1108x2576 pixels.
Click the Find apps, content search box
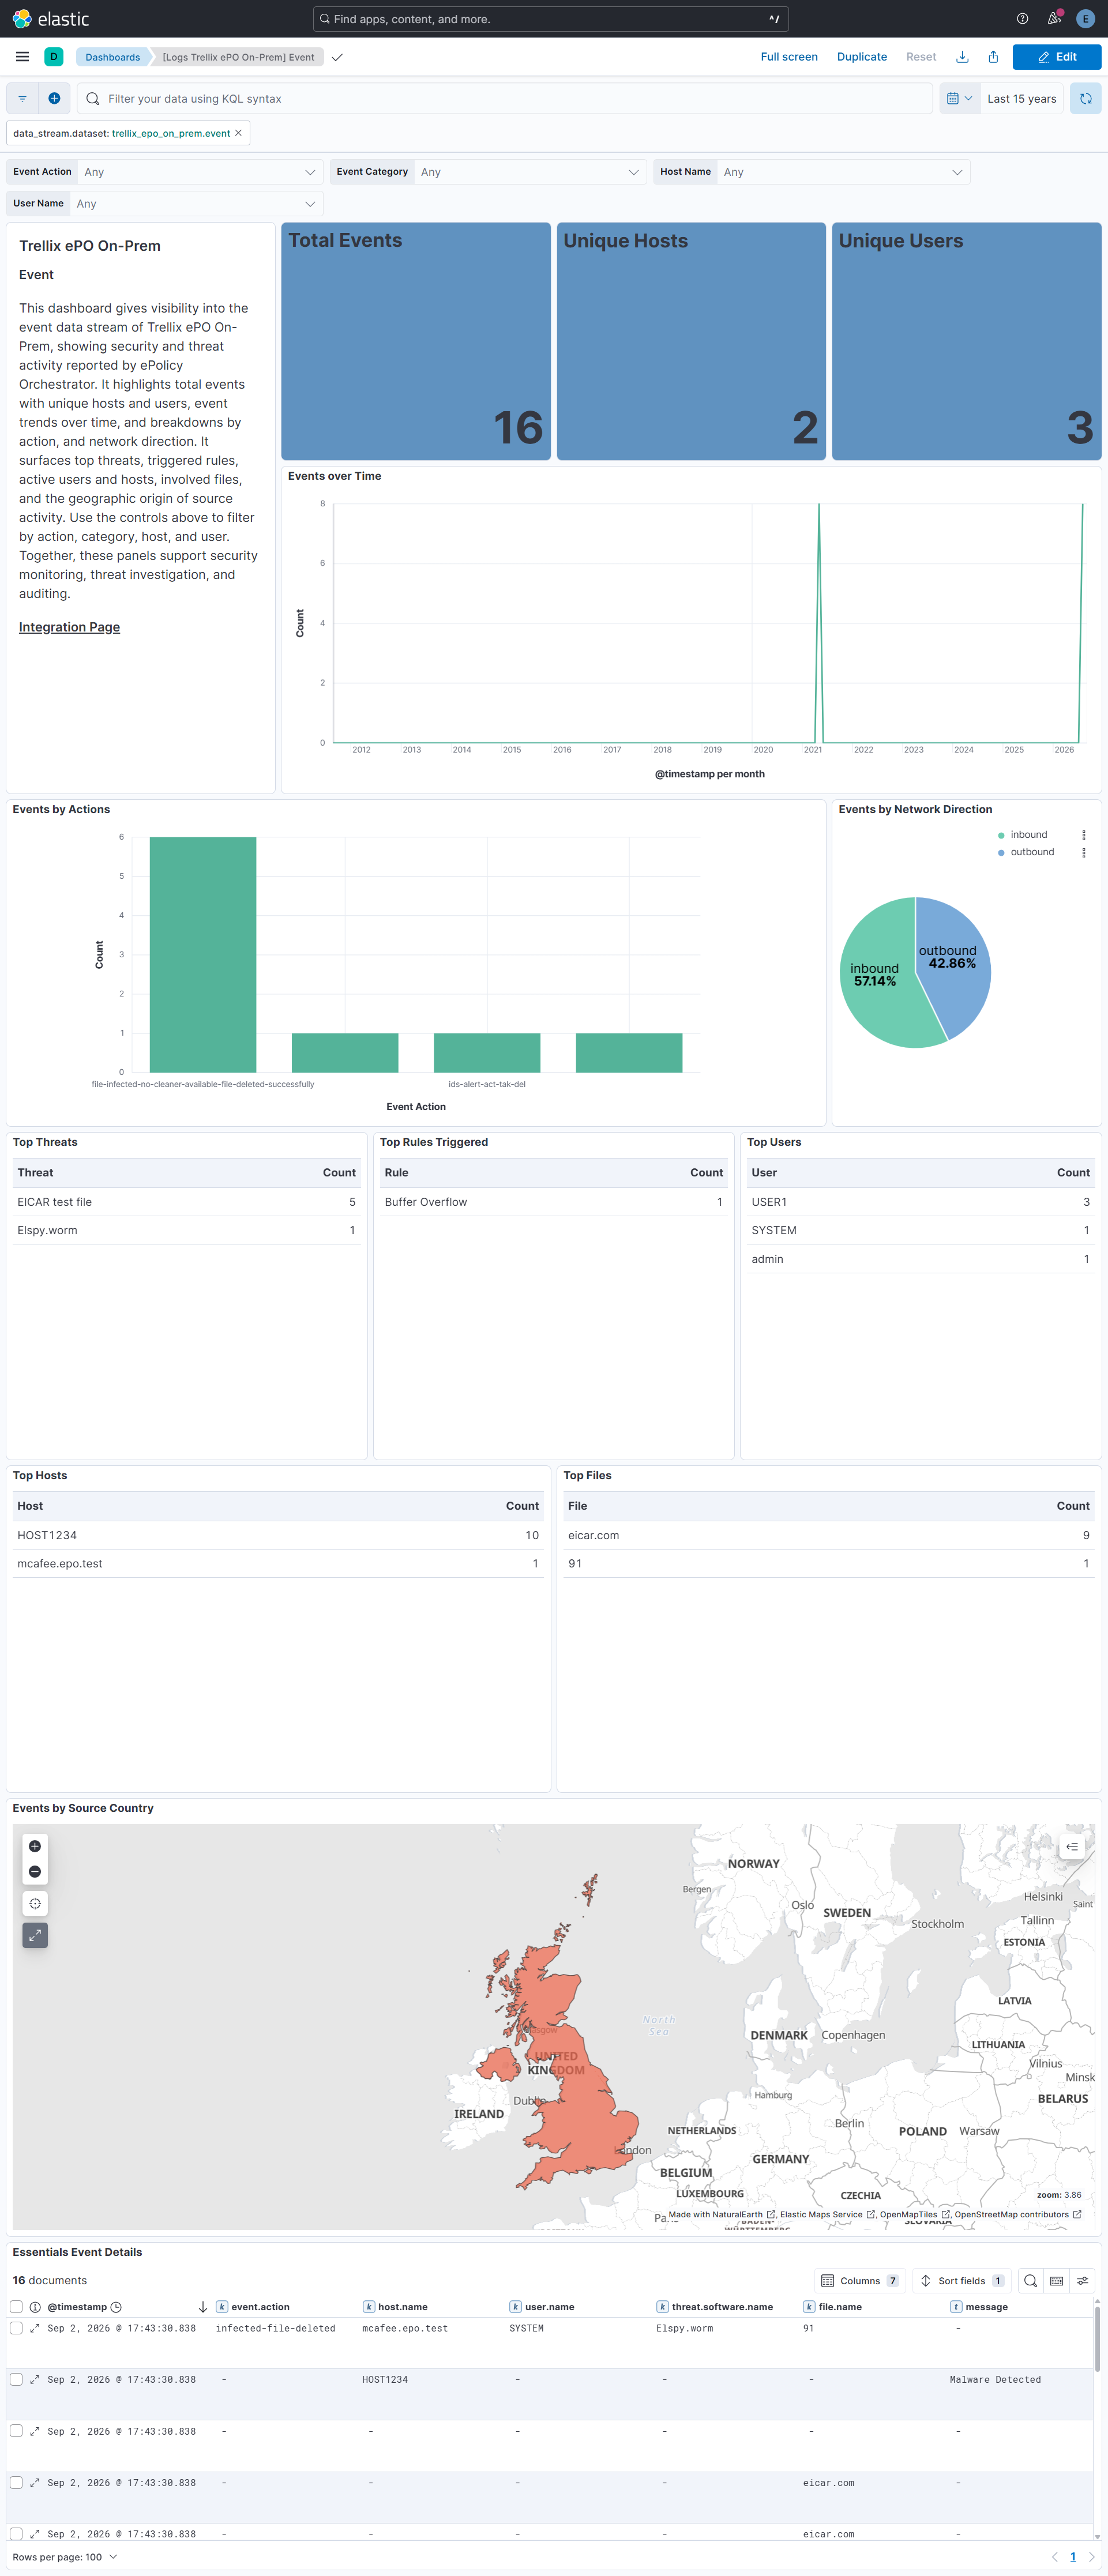(x=551, y=19)
